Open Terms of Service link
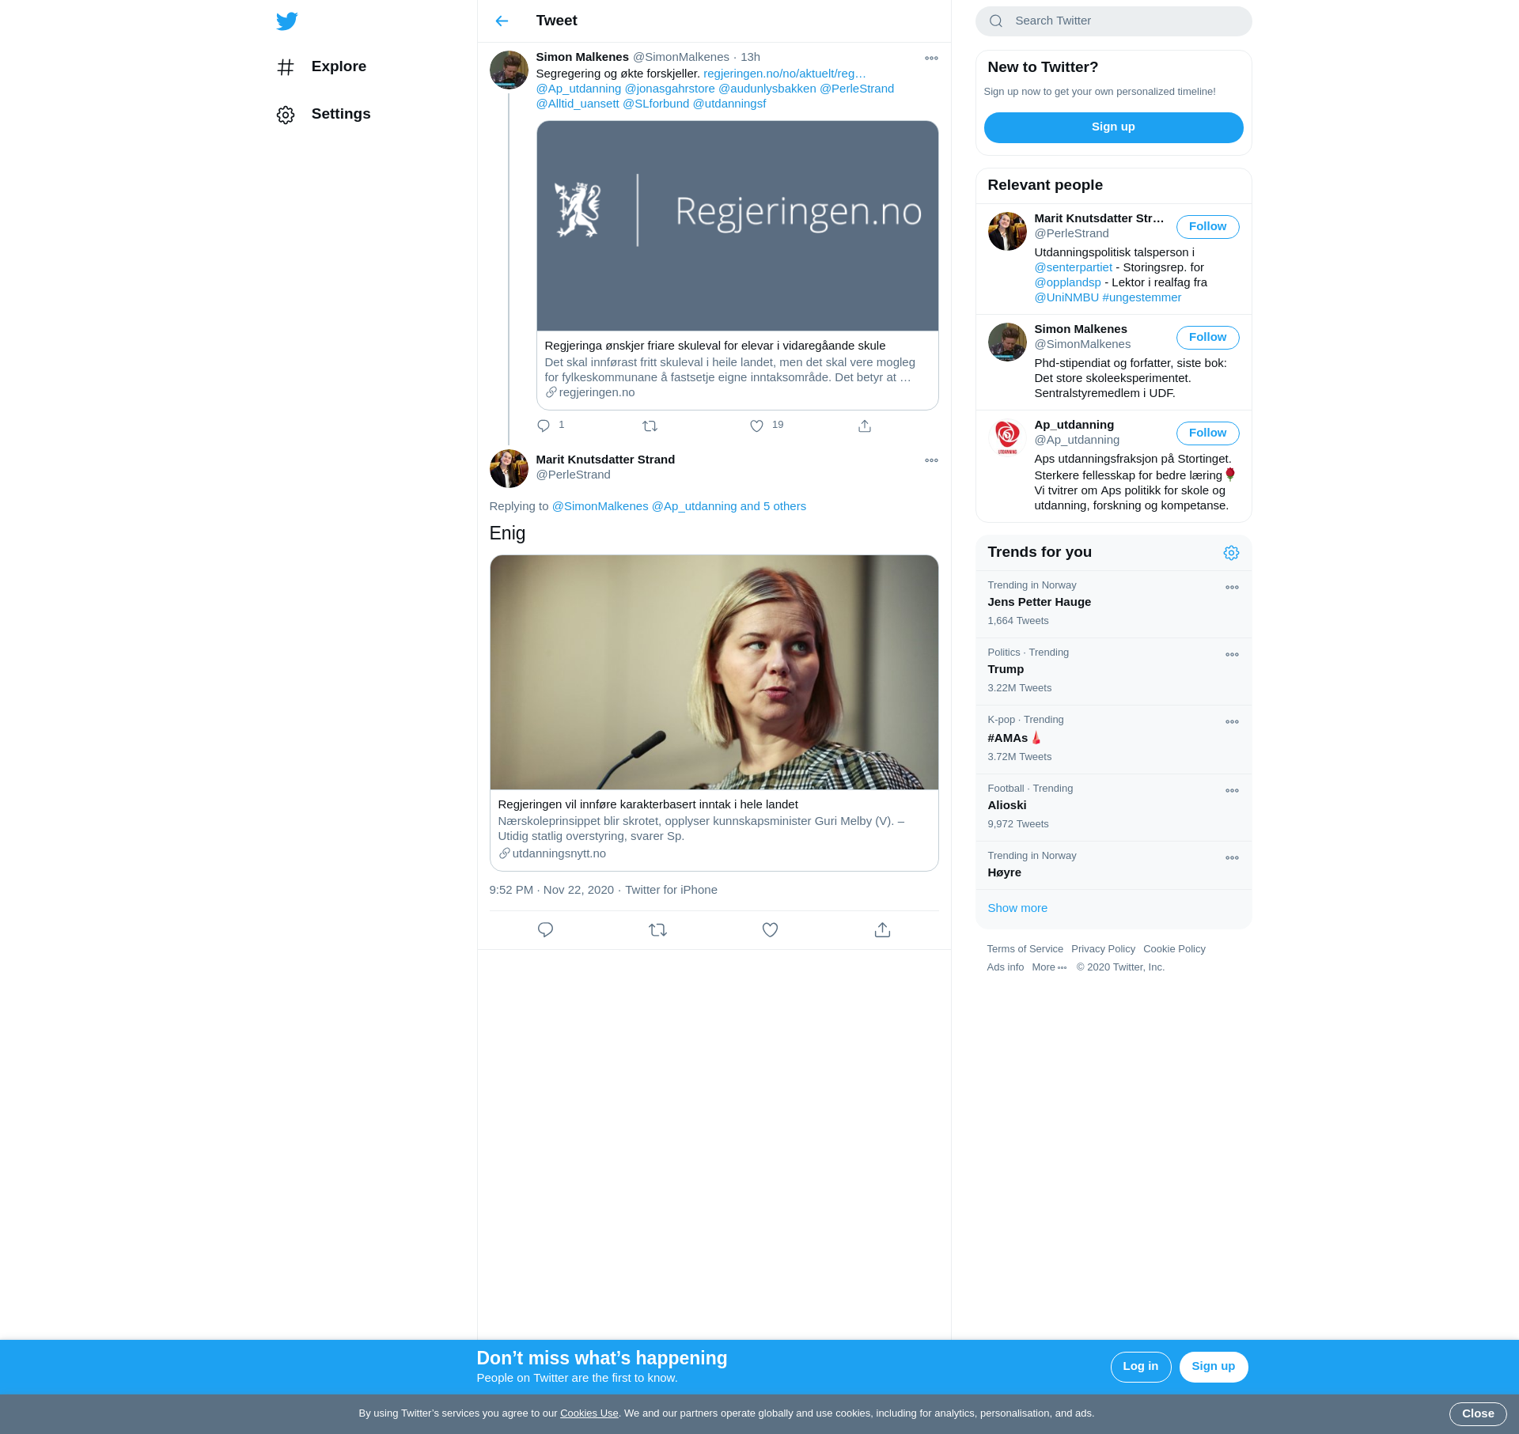The image size is (1519, 1434). (1025, 949)
